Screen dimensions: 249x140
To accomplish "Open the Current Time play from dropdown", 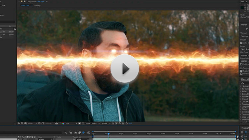I will click(245, 55).
